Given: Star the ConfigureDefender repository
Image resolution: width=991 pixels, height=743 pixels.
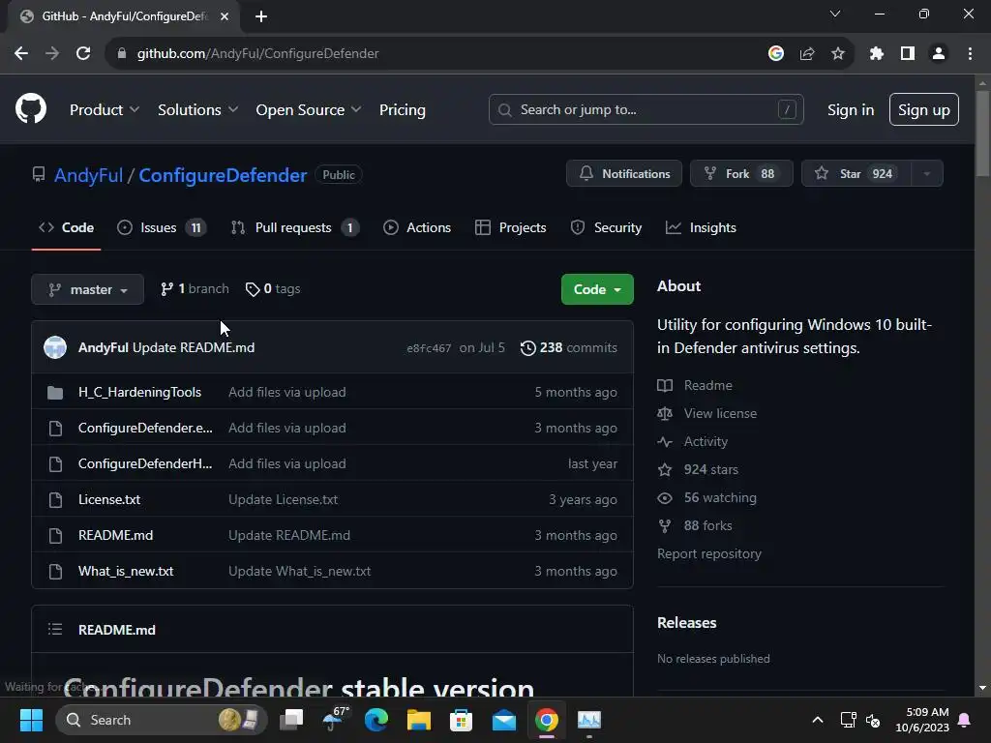Looking at the screenshot, I should coord(856,174).
